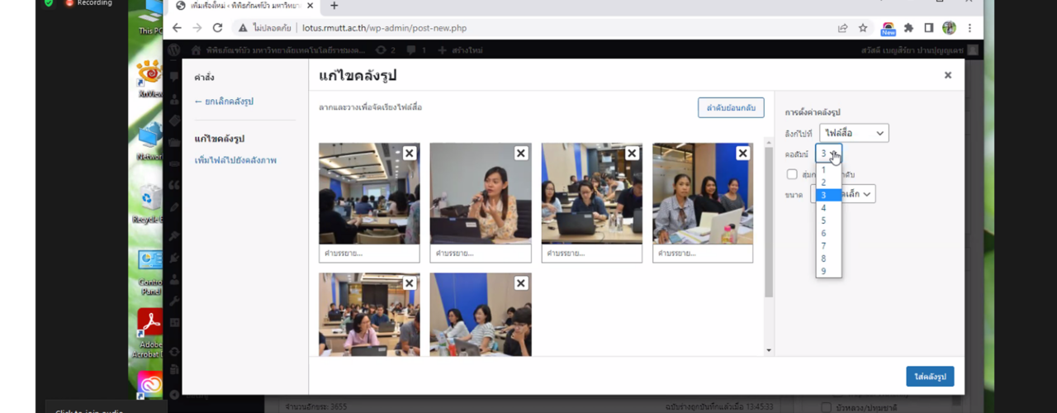Screen dimensions: 1057x413
Task: Open the site name menu in admin bar
Action: point(277,50)
